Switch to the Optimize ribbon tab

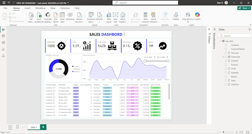pyautogui.click(x=65, y=8)
